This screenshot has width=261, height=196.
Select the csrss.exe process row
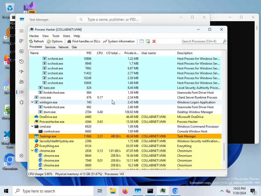[x=125, y=97]
